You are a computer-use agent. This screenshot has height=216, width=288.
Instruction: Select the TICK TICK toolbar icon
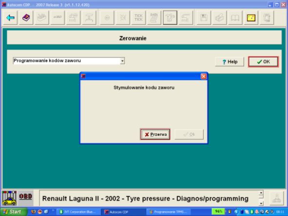[138, 18]
